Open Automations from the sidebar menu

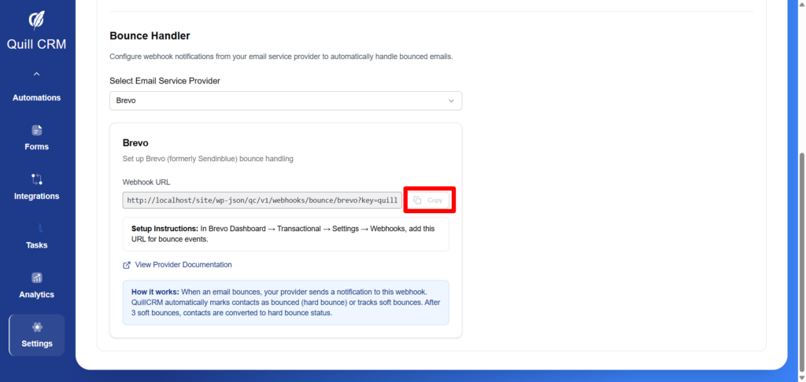(x=36, y=97)
